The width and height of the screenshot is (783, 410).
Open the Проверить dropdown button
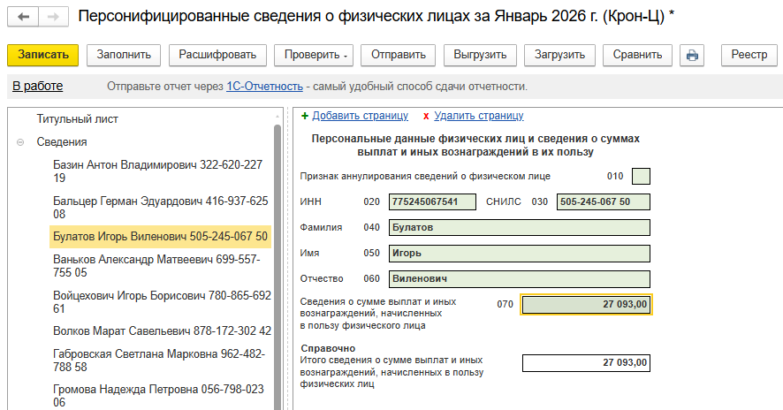coord(314,55)
